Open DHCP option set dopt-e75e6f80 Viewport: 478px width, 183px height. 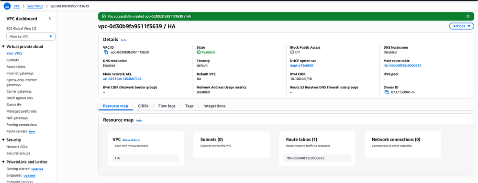coord(302,65)
